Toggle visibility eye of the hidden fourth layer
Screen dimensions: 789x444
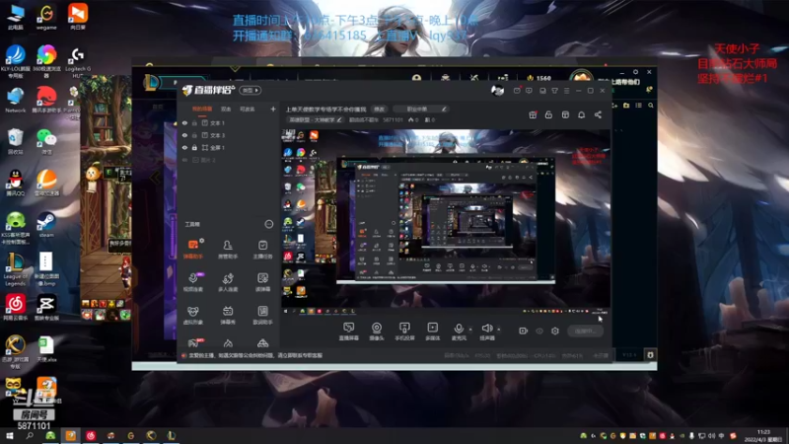point(184,160)
